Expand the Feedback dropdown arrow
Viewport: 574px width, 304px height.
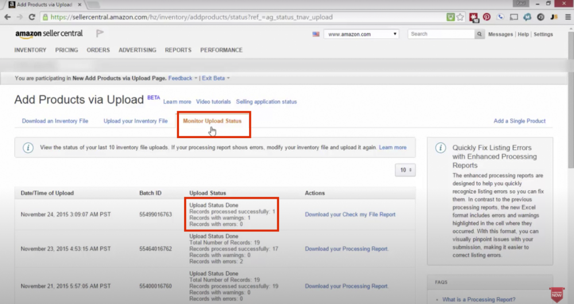(196, 78)
